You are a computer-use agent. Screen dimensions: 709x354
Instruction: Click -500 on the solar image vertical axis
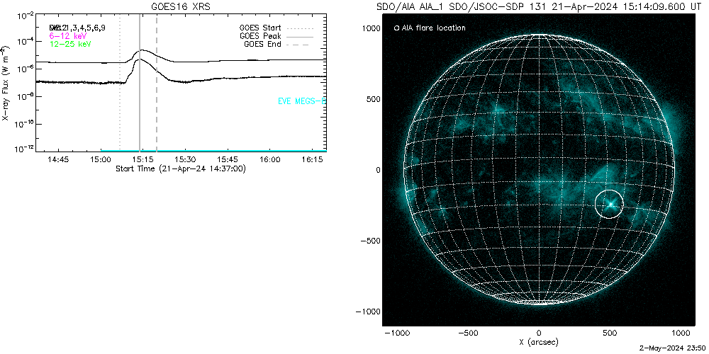[370, 241]
